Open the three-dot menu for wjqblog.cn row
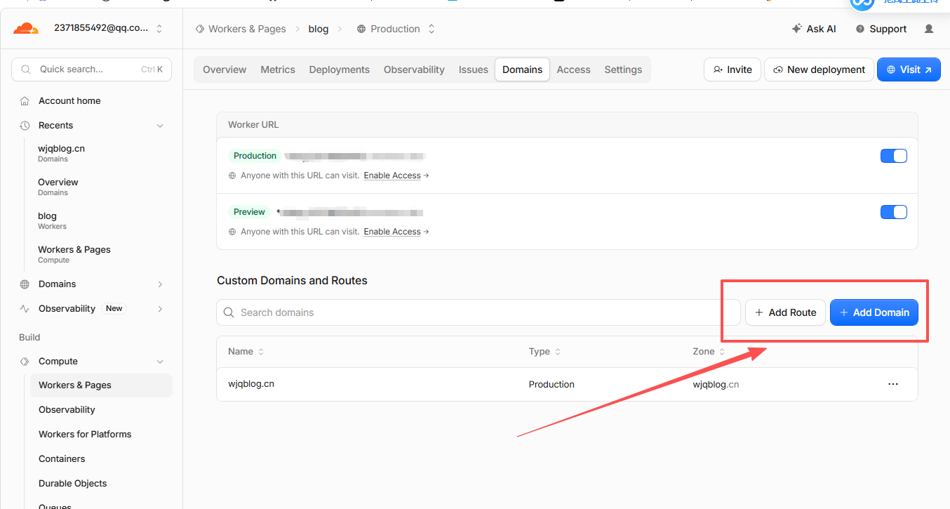 click(893, 384)
